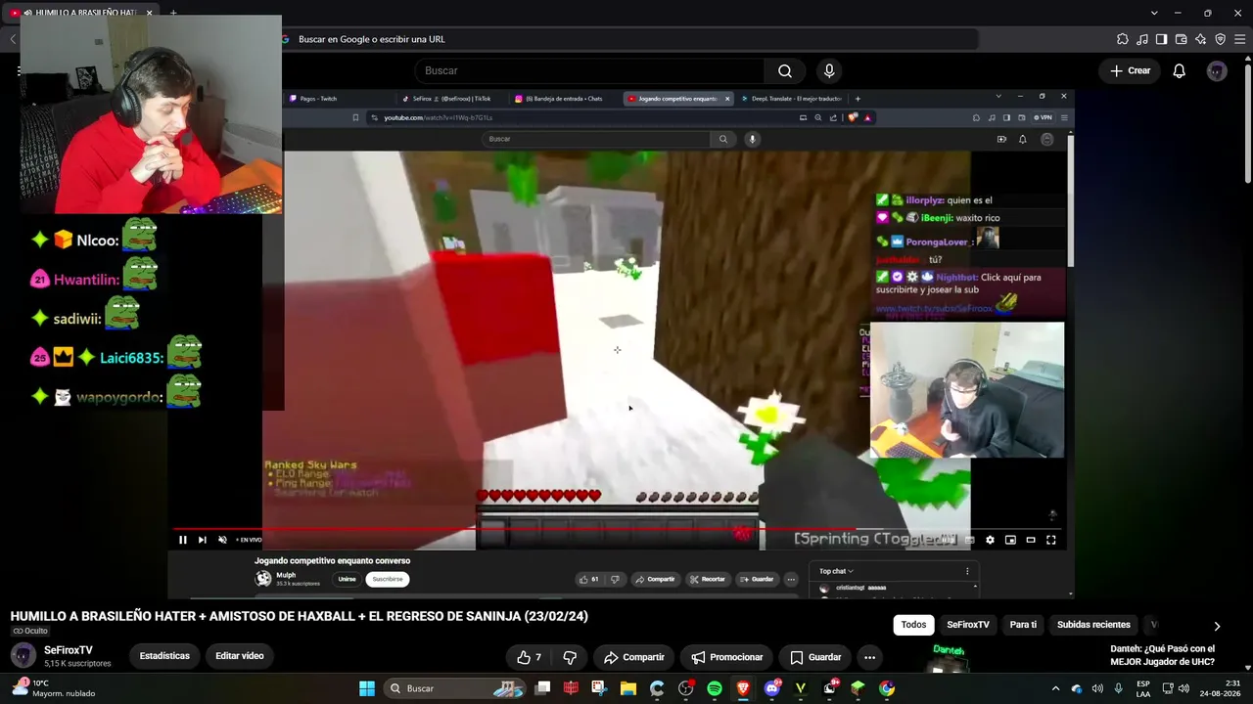Open Spotify from the taskbar
Image resolution: width=1253 pixels, height=704 pixels.
[715, 688]
